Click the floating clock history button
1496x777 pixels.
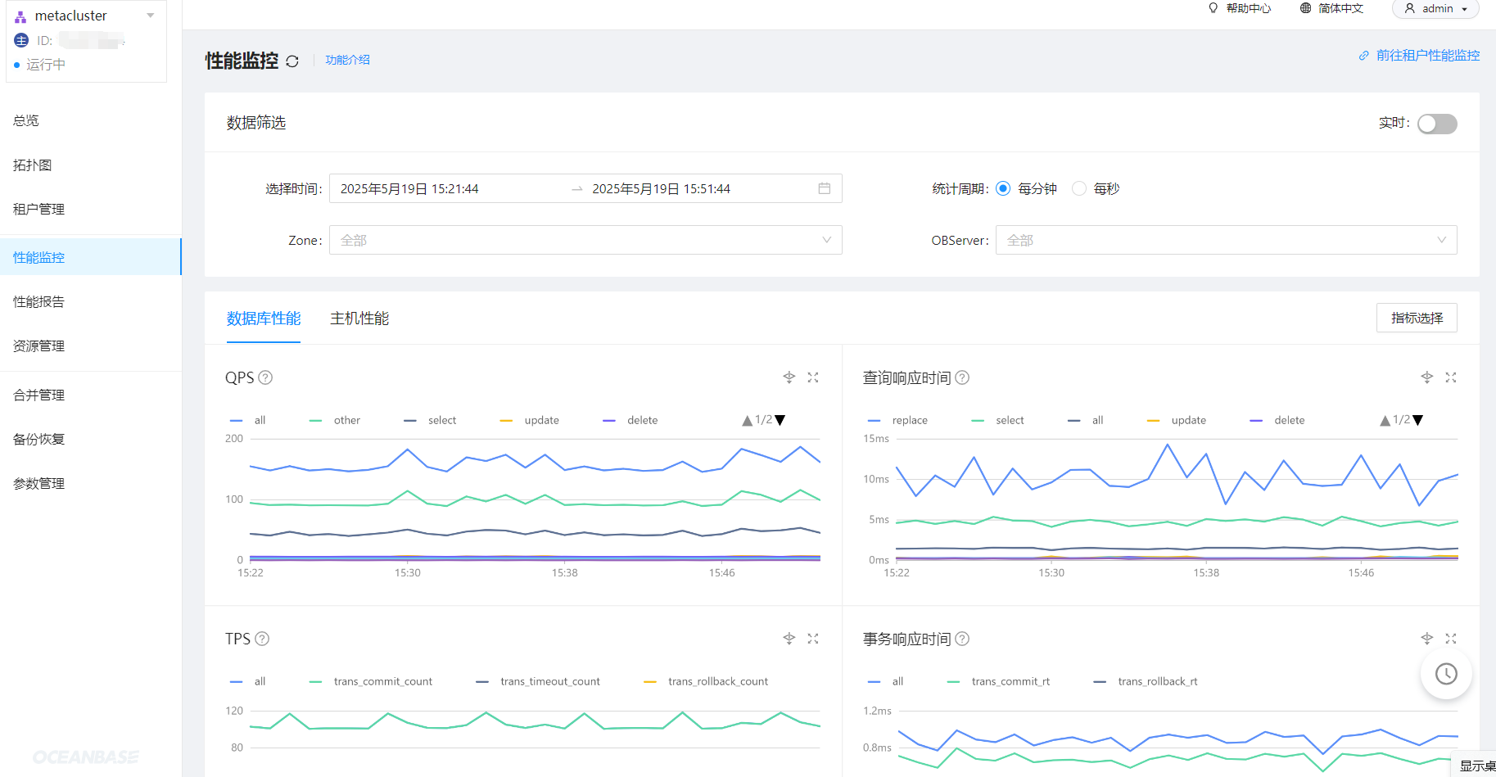[x=1446, y=674]
